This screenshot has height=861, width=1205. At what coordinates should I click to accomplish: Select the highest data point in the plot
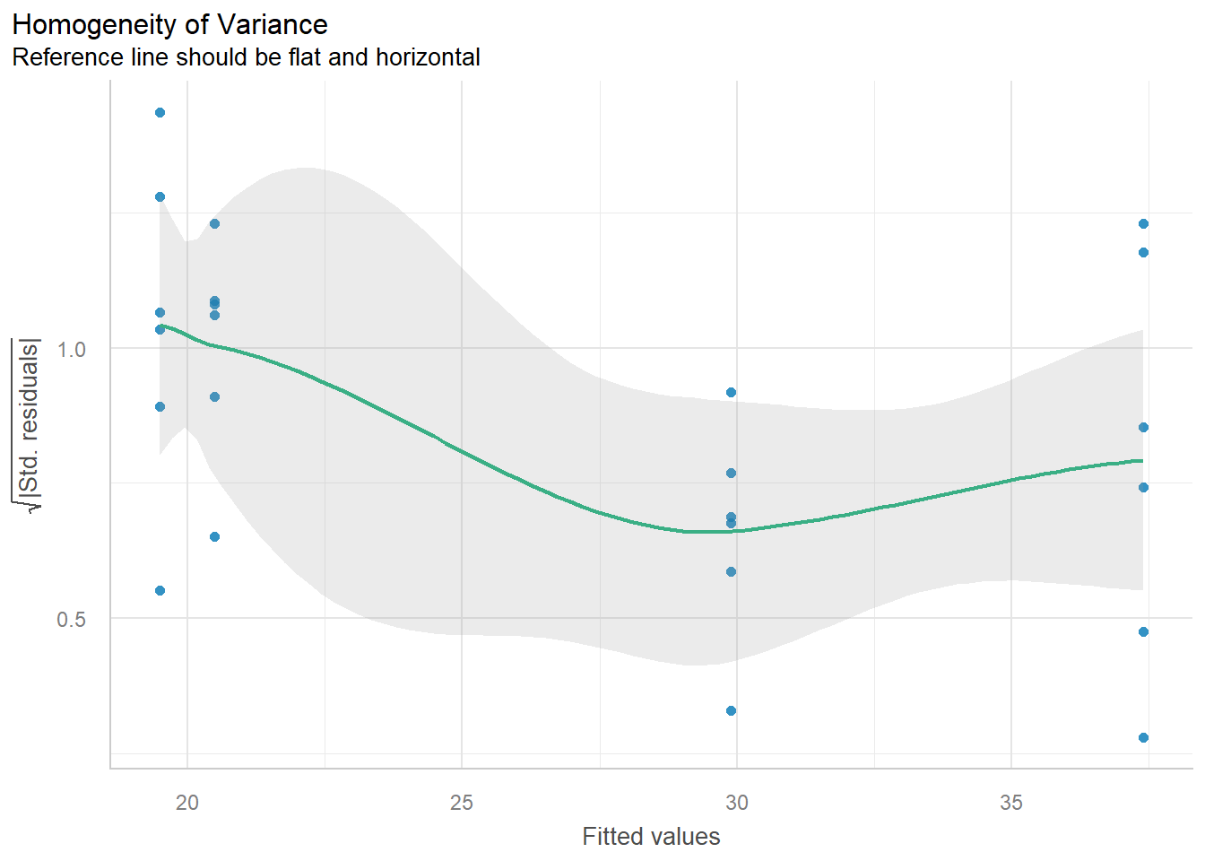pyautogui.click(x=160, y=113)
